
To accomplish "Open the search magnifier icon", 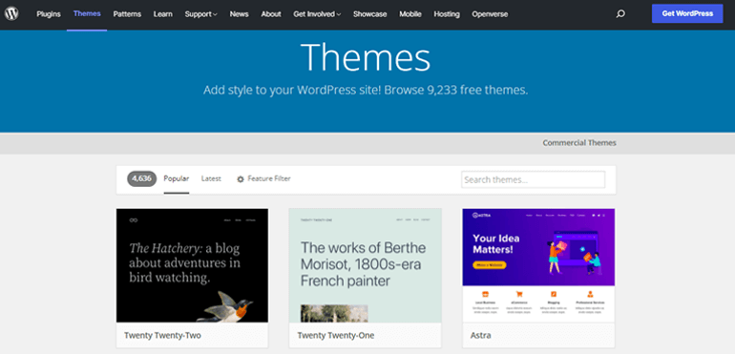I will (620, 14).
